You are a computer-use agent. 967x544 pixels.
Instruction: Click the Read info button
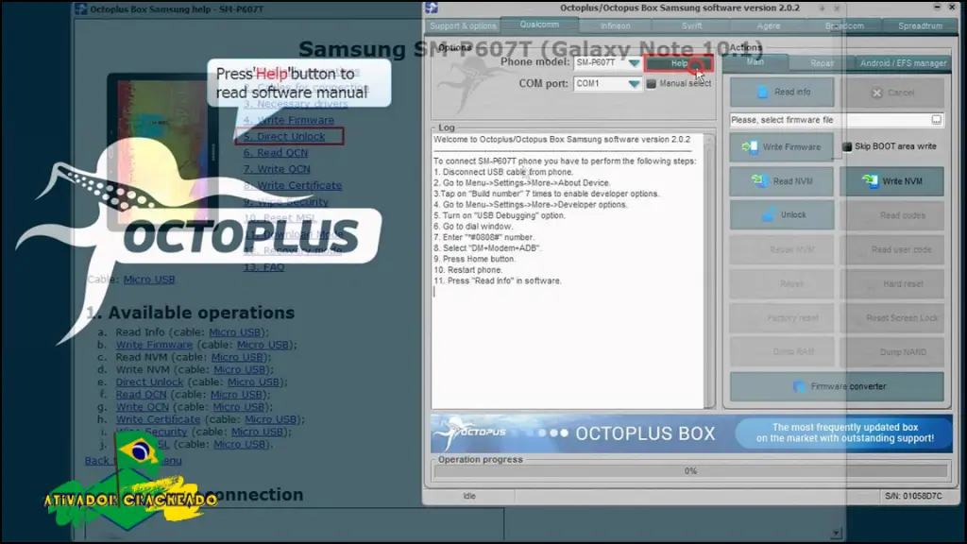[x=781, y=92]
